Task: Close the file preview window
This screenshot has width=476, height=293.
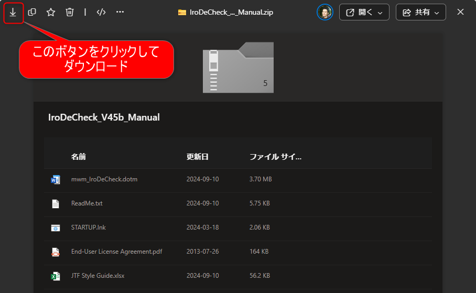Action: click(x=461, y=12)
